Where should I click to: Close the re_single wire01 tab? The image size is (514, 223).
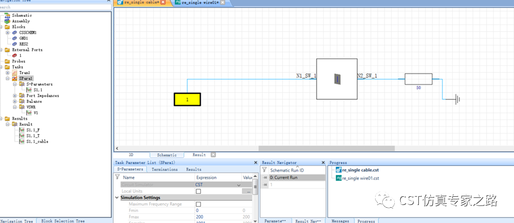pos(223,2)
